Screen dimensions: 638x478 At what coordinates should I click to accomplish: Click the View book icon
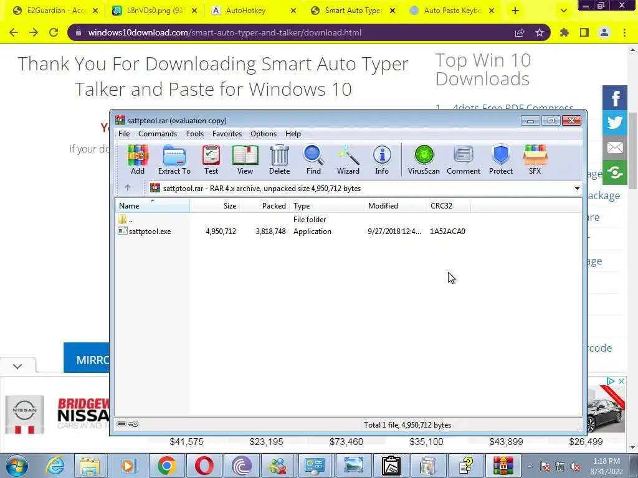245,159
